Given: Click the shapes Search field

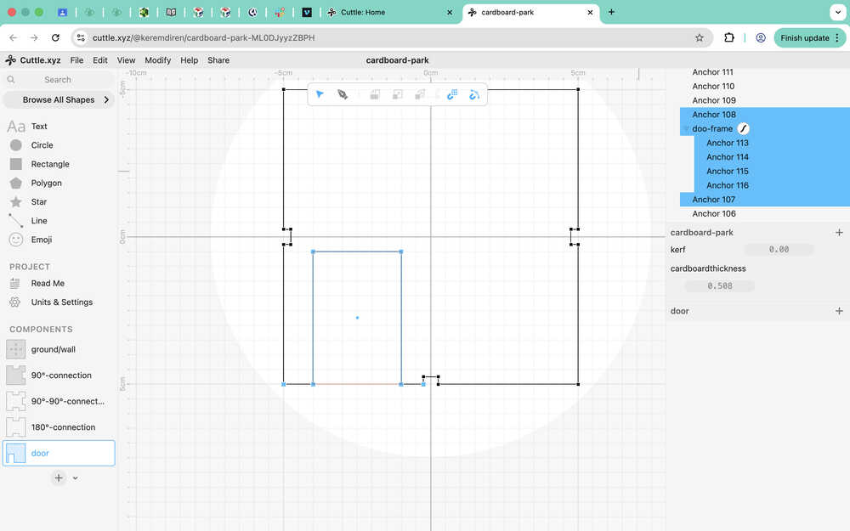Looking at the screenshot, I should 59,80.
